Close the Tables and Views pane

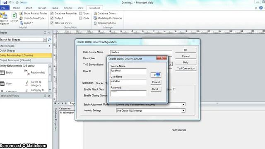point(49,96)
